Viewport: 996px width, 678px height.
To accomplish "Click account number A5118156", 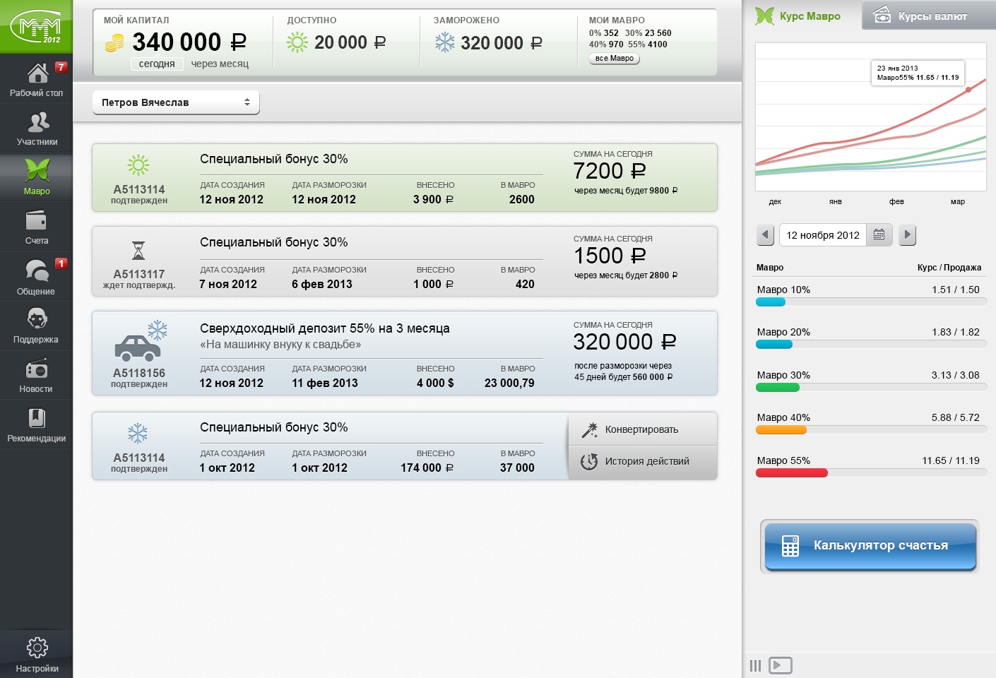I will 139,373.
